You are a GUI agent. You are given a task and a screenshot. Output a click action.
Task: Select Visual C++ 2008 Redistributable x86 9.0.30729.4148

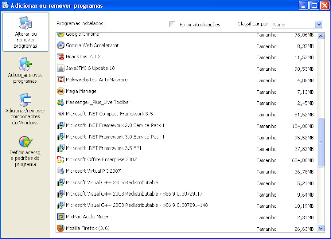pyautogui.click(x=187, y=205)
